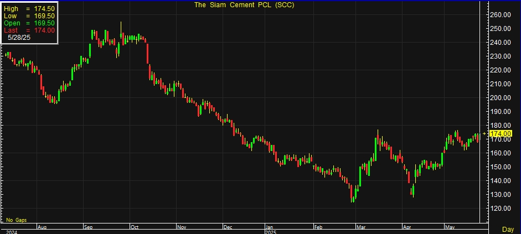This screenshot has height=234, width=521.
Task: Select the May label on the time axis
Action: [449, 226]
